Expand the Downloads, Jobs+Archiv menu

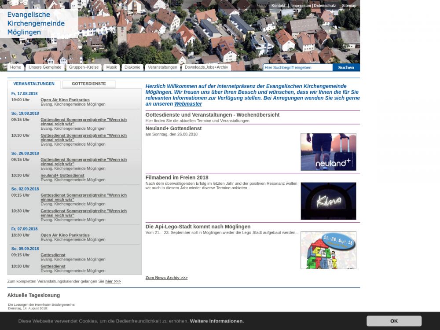click(206, 67)
